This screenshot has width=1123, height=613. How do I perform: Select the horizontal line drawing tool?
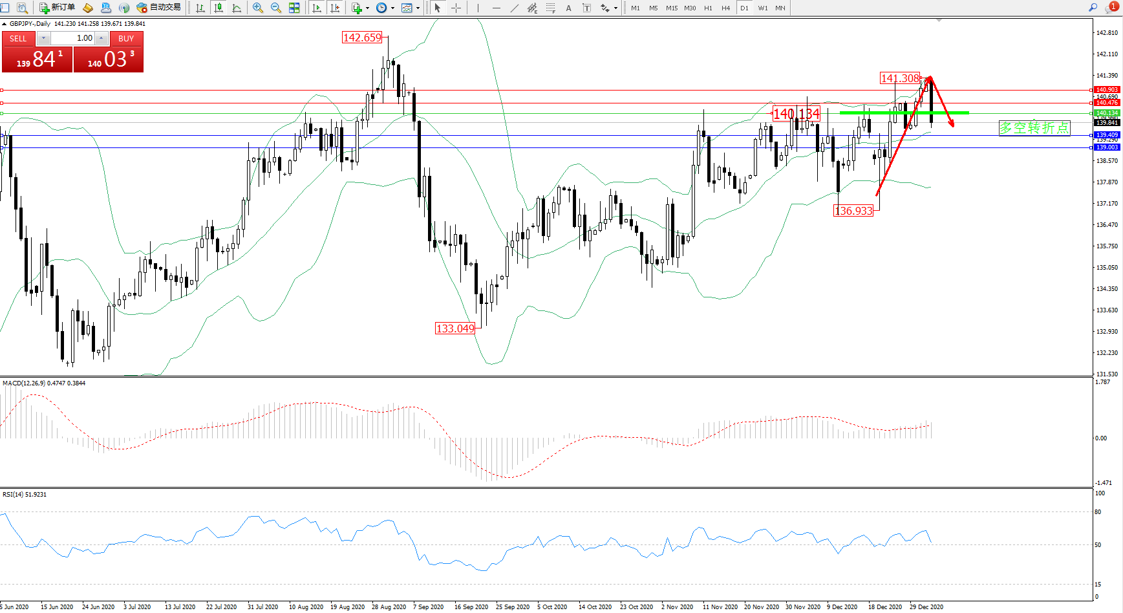click(496, 8)
